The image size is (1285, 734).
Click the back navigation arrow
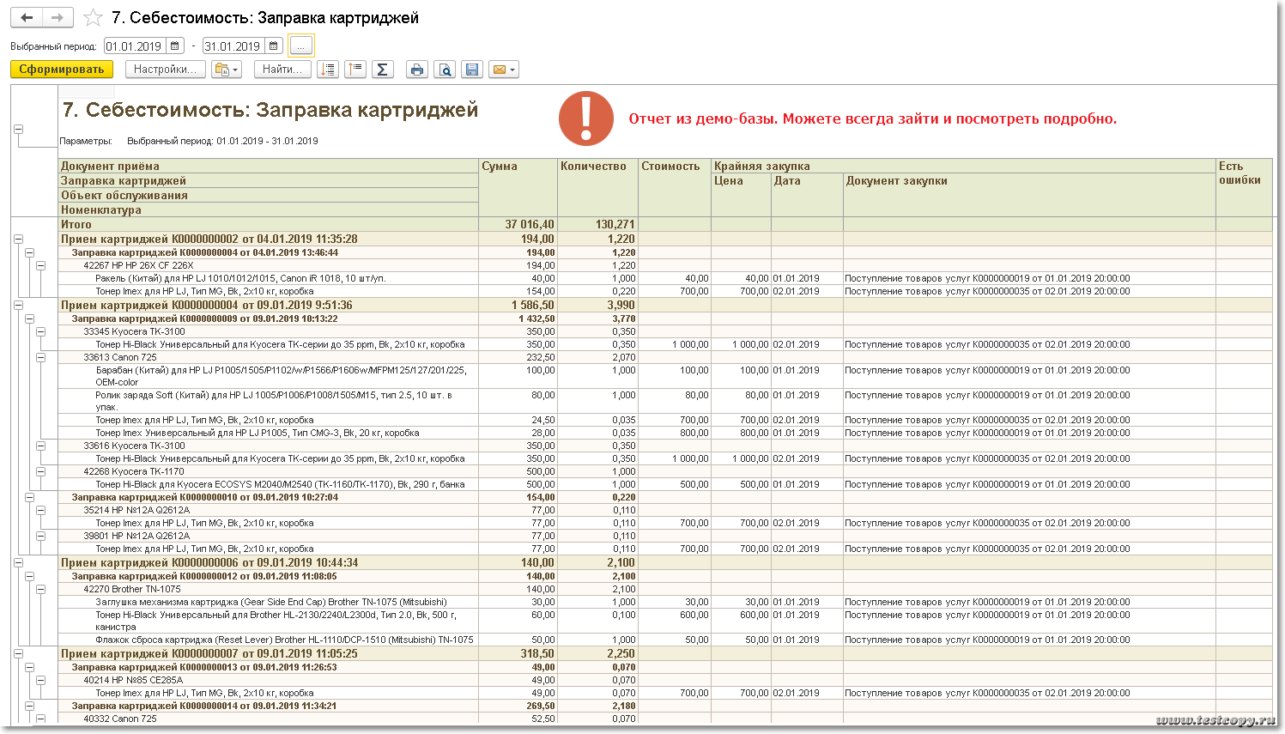[27, 18]
